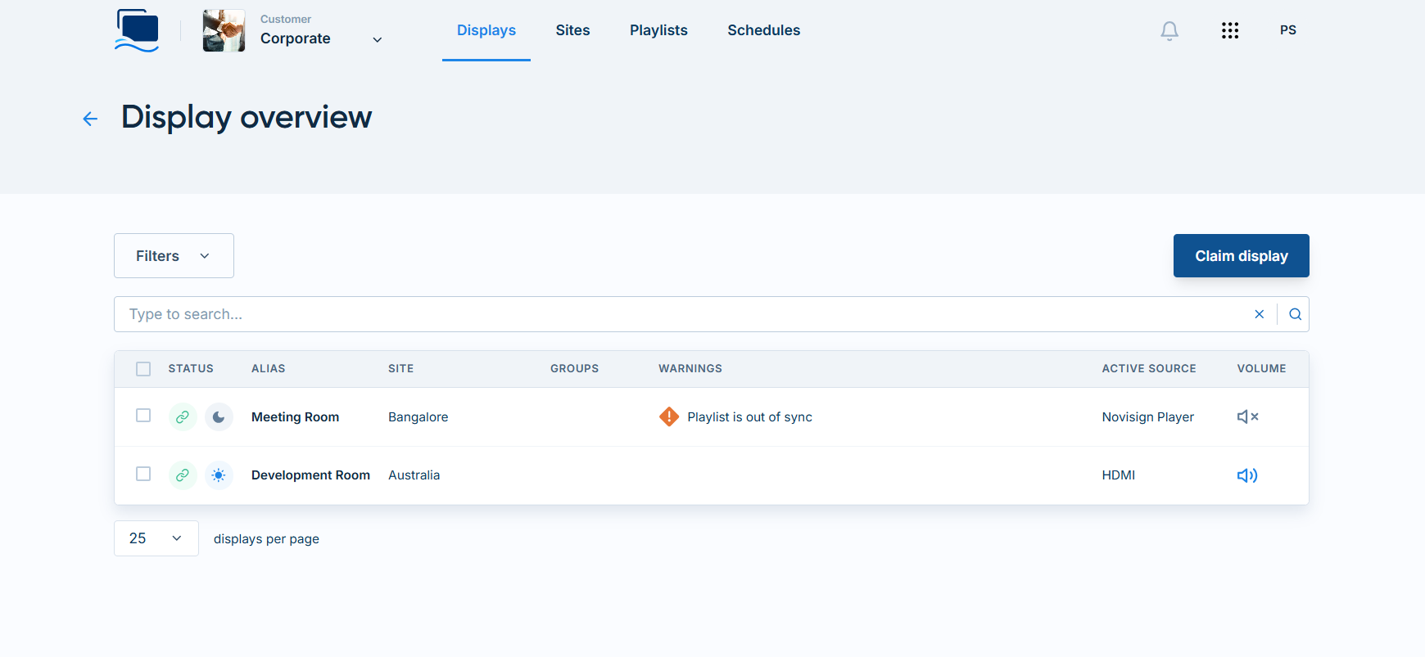Go to the Schedules tab

click(763, 30)
